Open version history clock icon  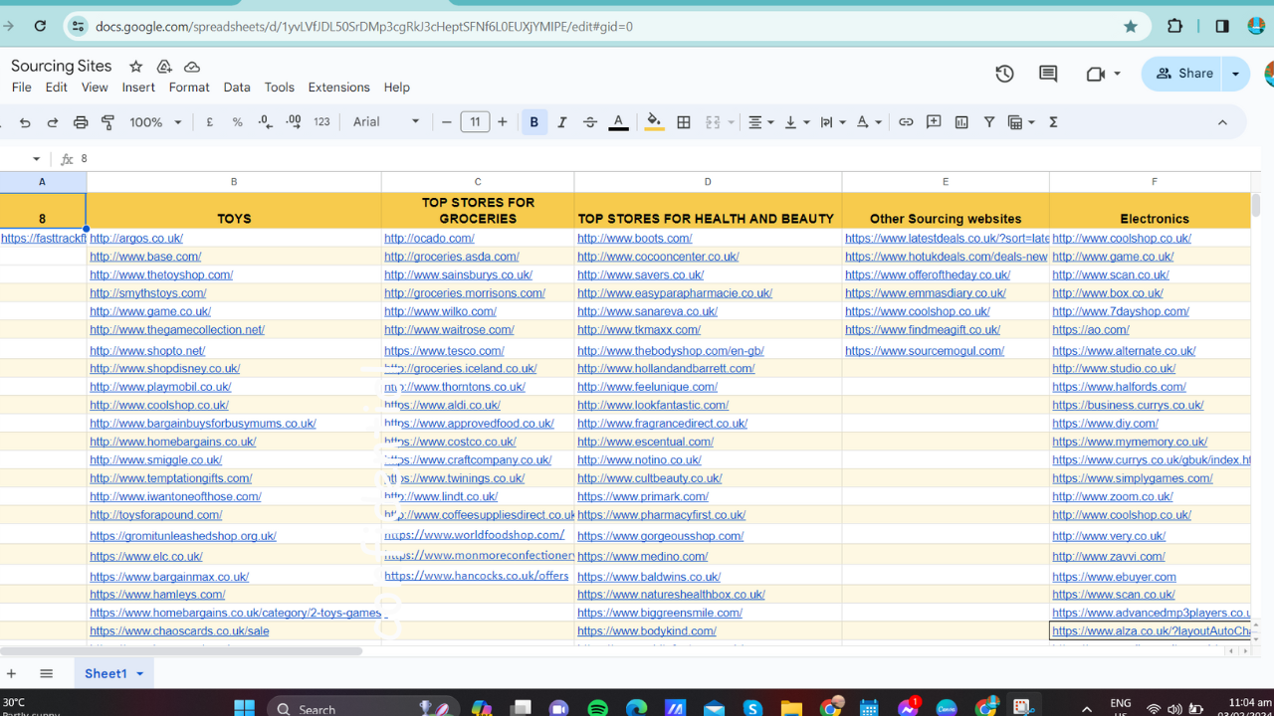(1004, 74)
